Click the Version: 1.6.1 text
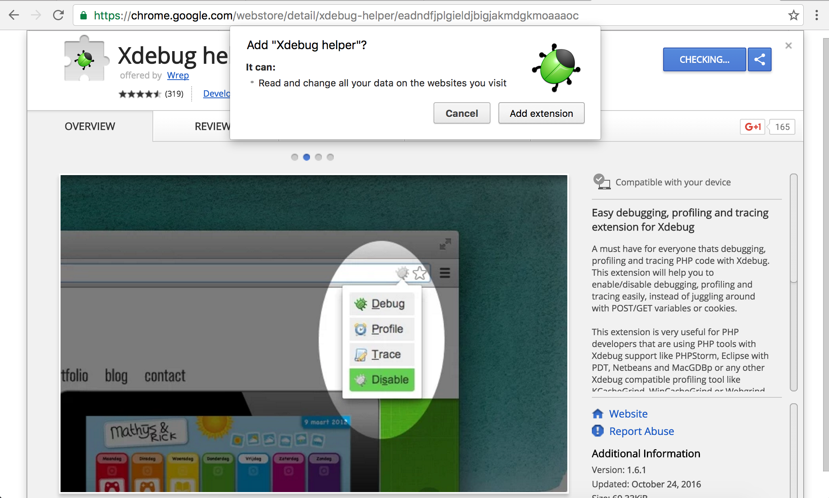The width and height of the screenshot is (829, 498). [x=619, y=470]
